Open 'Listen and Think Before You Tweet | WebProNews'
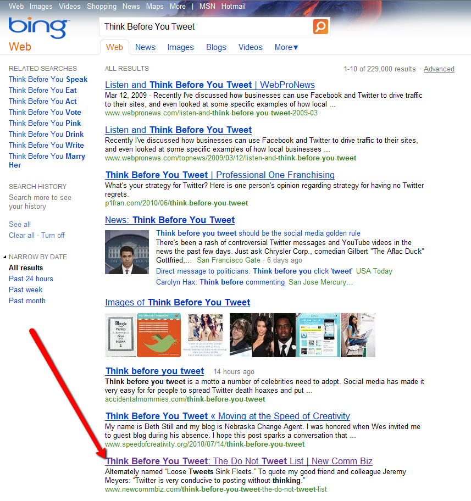Image resolution: width=471 pixels, height=501 pixels. [210, 85]
